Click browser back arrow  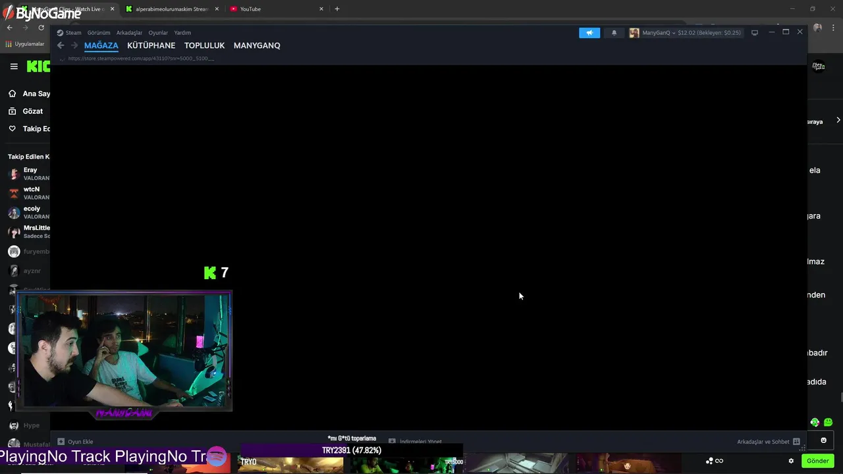click(x=9, y=28)
